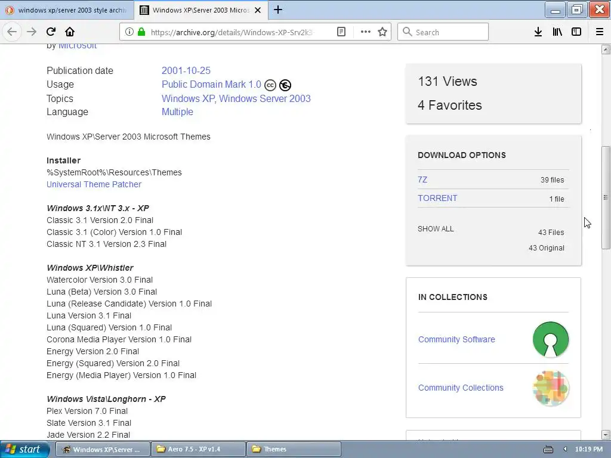This screenshot has width=611, height=458.
Task: Click 'Luna (Beta) Version 3.0 Final' line
Action: 101,292
